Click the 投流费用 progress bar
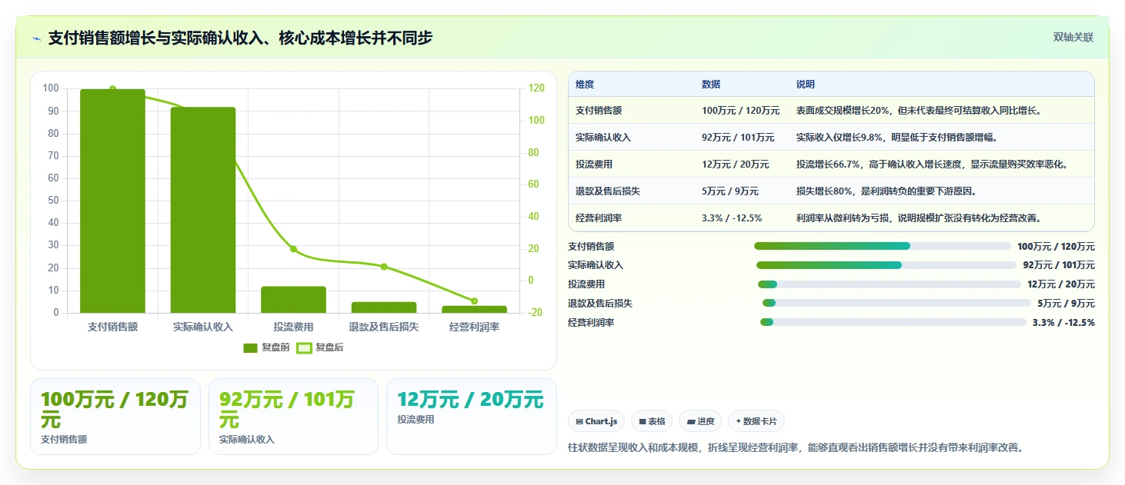This screenshot has width=1125, height=485. click(x=890, y=284)
